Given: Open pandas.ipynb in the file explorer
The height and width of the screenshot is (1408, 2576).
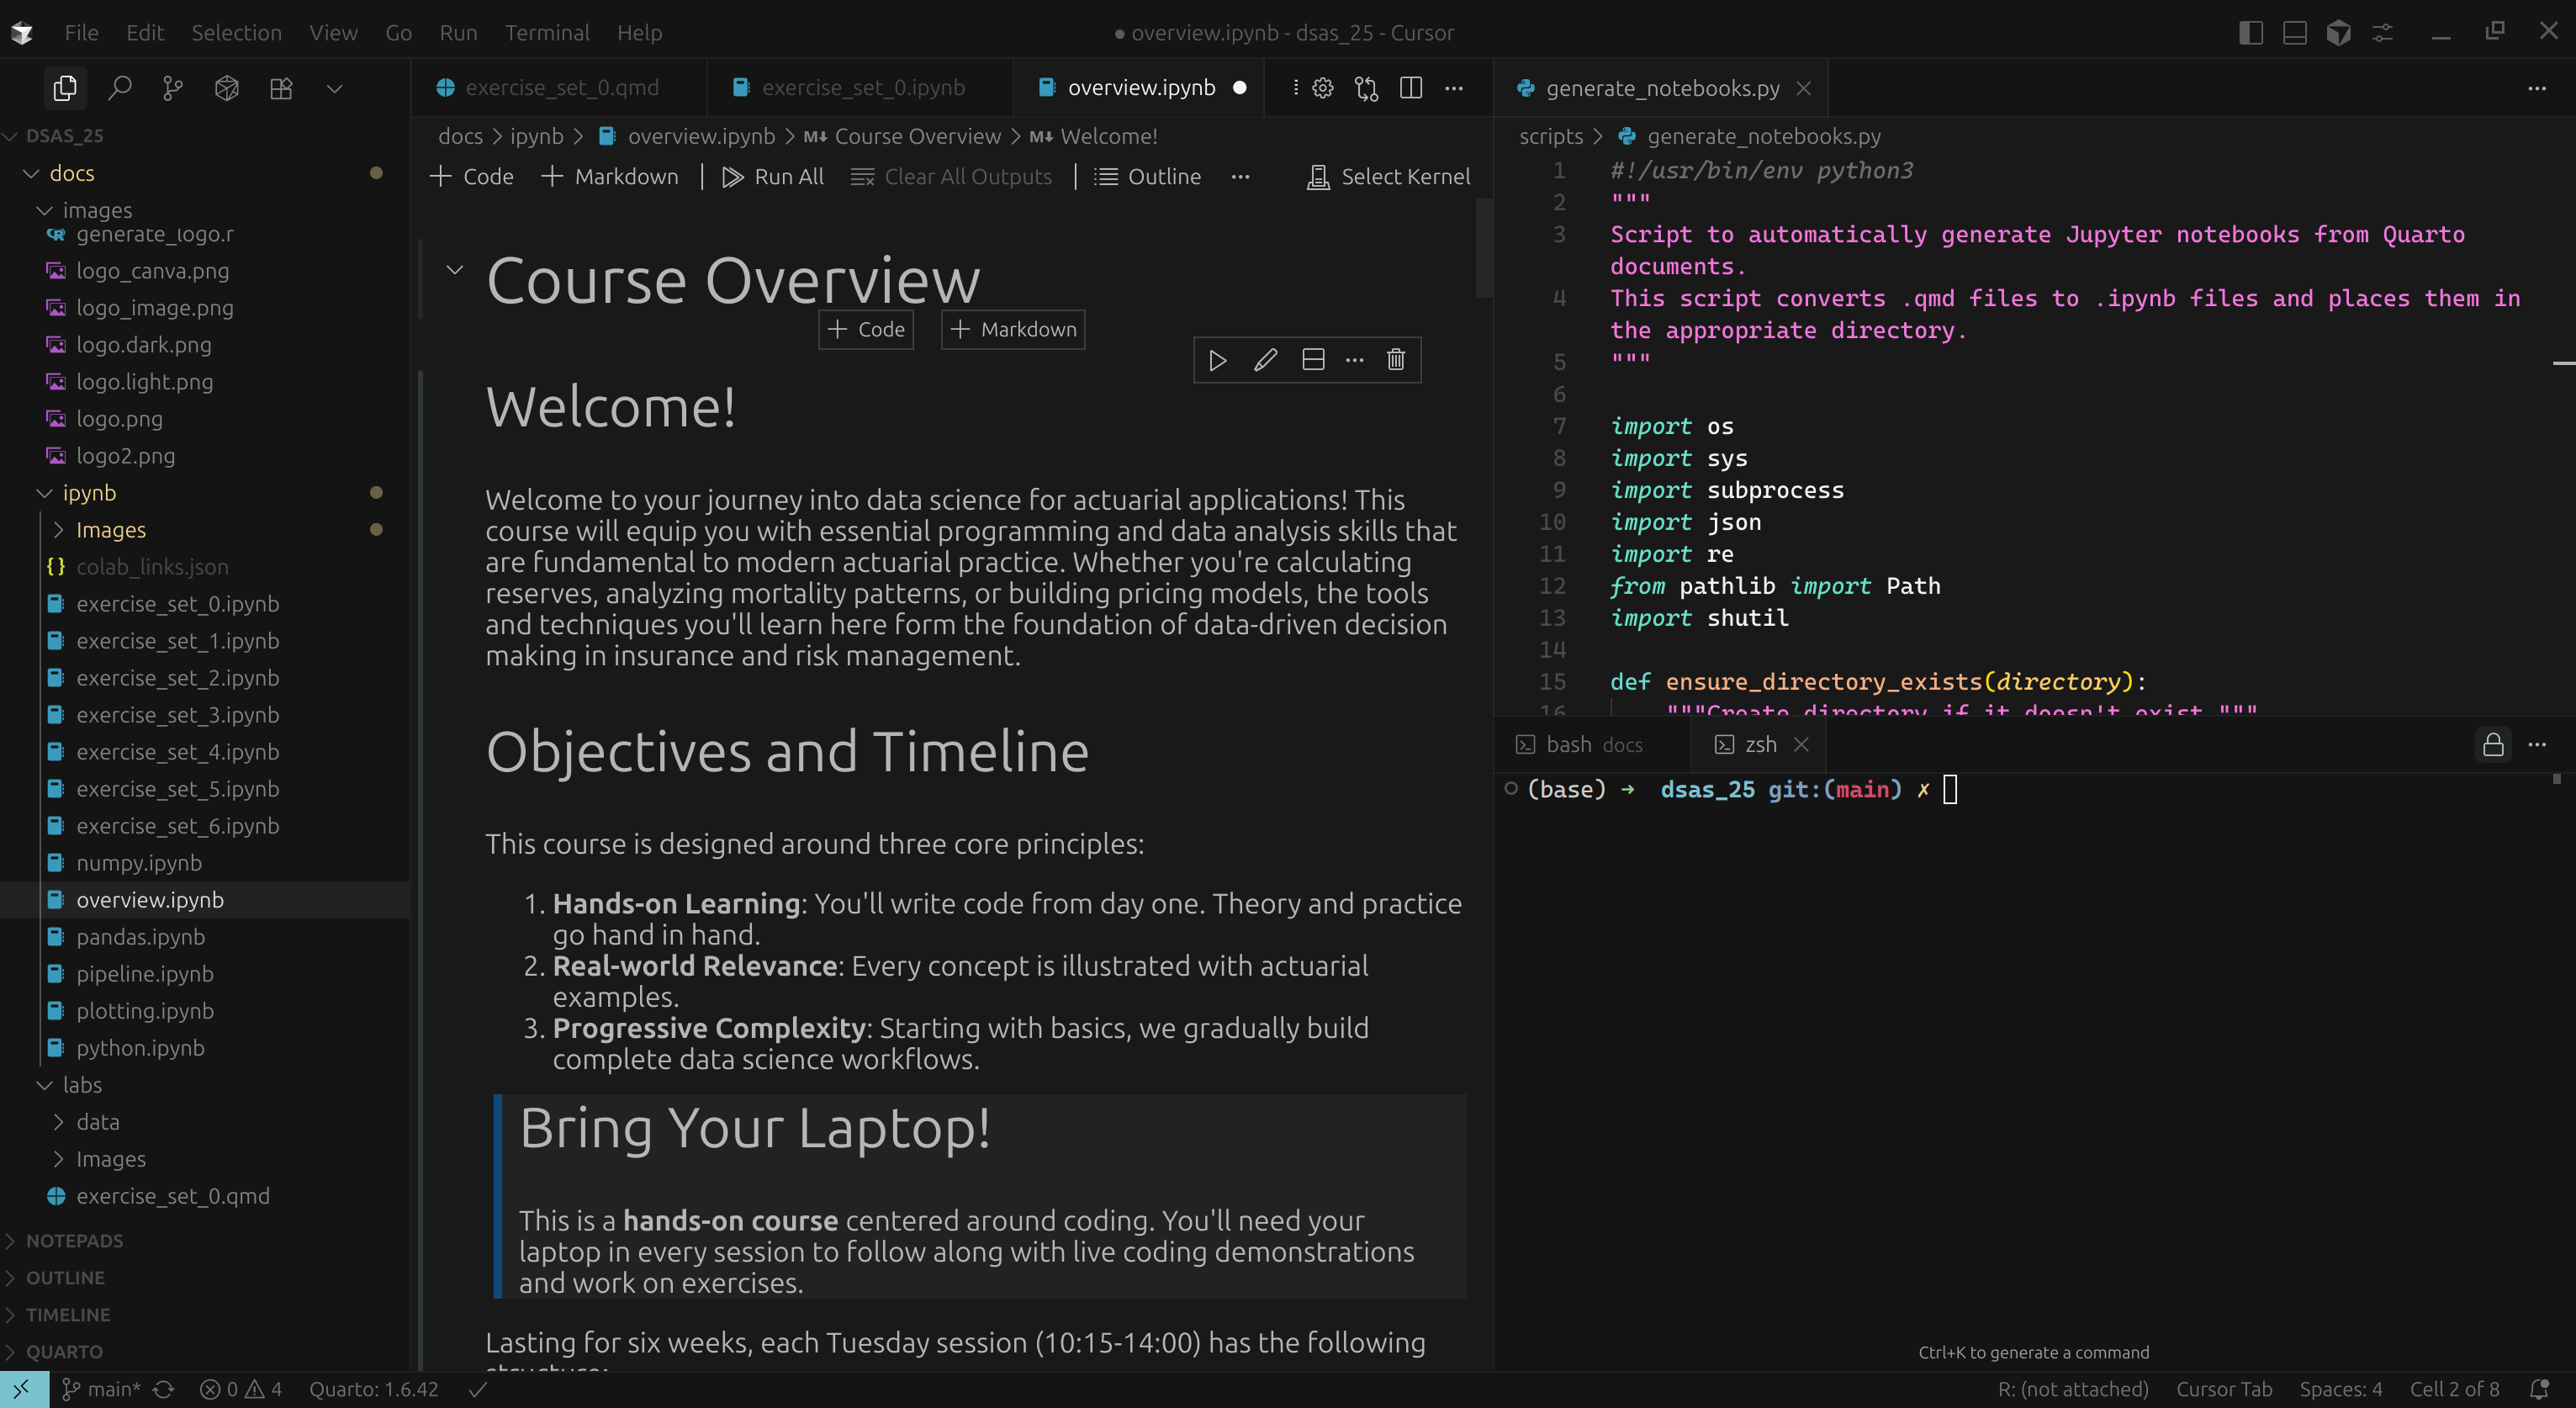Looking at the screenshot, I should click(x=140, y=937).
